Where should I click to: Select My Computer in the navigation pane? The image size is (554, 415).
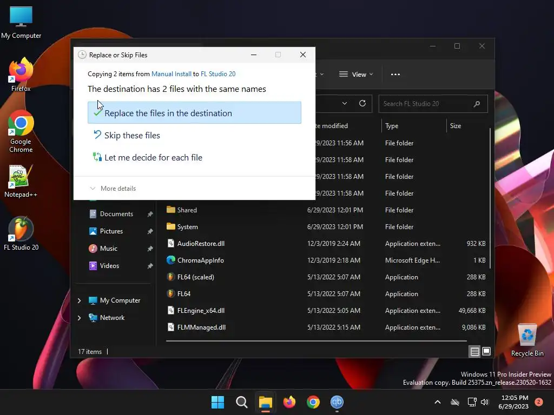tap(120, 300)
